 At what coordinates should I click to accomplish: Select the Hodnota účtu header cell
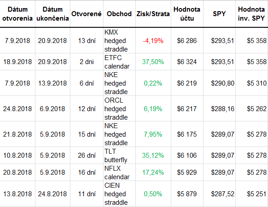[x=187, y=14]
